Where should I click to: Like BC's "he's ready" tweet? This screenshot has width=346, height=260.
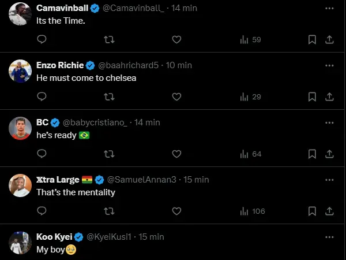pyautogui.click(x=176, y=154)
